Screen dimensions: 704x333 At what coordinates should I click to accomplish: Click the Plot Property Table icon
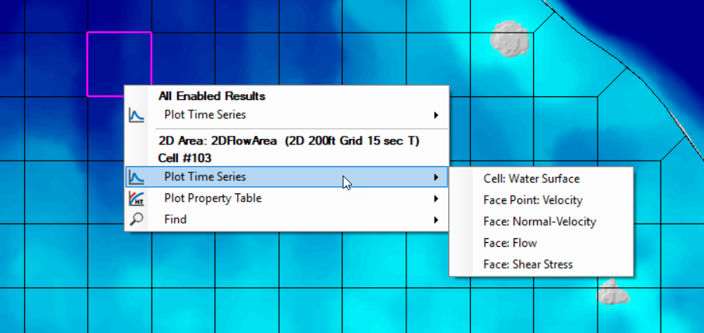coord(136,199)
